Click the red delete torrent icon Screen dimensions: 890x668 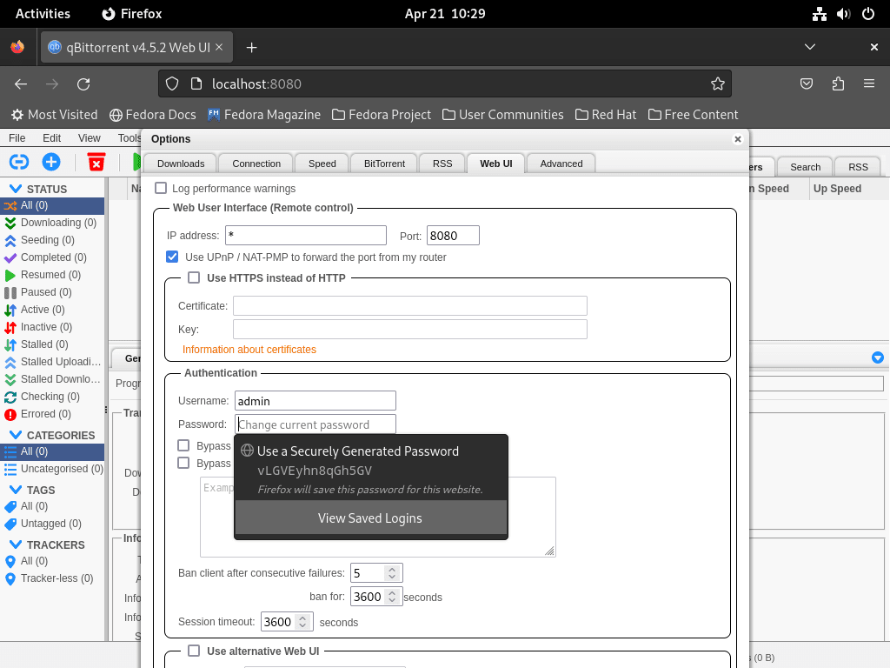tap(96, 162)
